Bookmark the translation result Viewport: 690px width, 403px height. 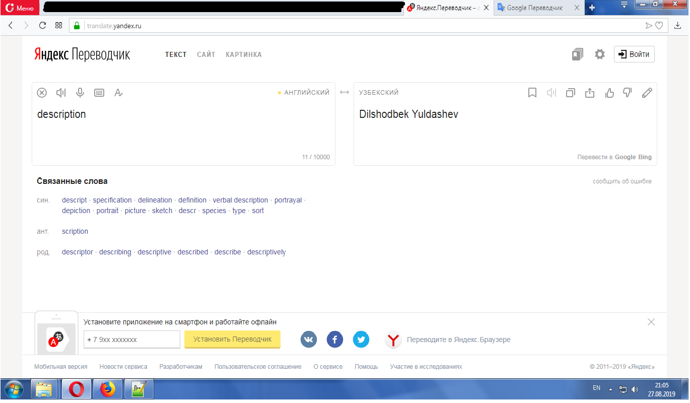click(532, 93)
